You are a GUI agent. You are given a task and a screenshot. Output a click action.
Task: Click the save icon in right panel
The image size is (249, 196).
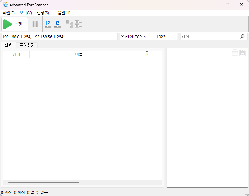pos(242,53)
